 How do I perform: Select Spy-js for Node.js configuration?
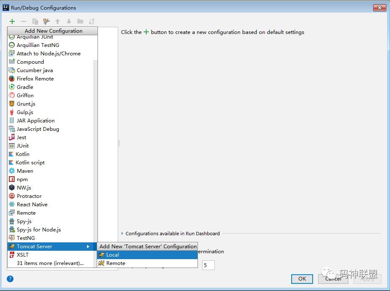[50, 230]
